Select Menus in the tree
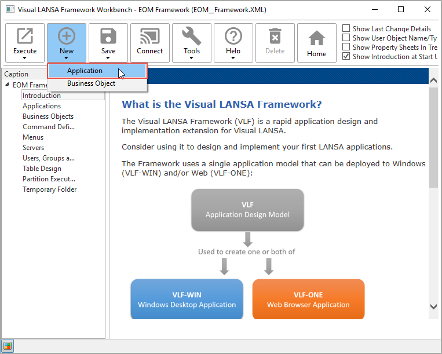This screenshot has height=354, width=442. (x=33, y=137)
